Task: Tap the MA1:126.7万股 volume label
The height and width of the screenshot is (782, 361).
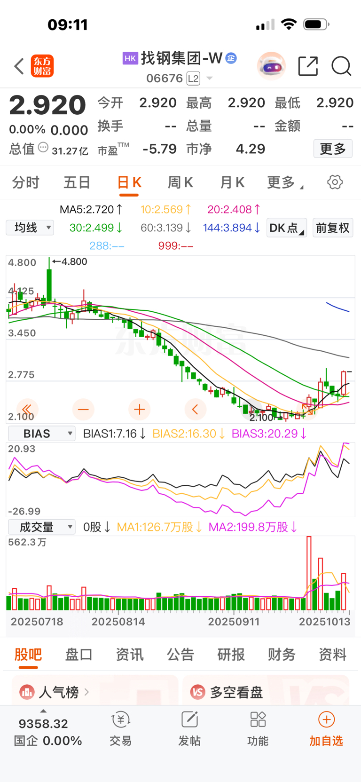Action: click(160, 527)
